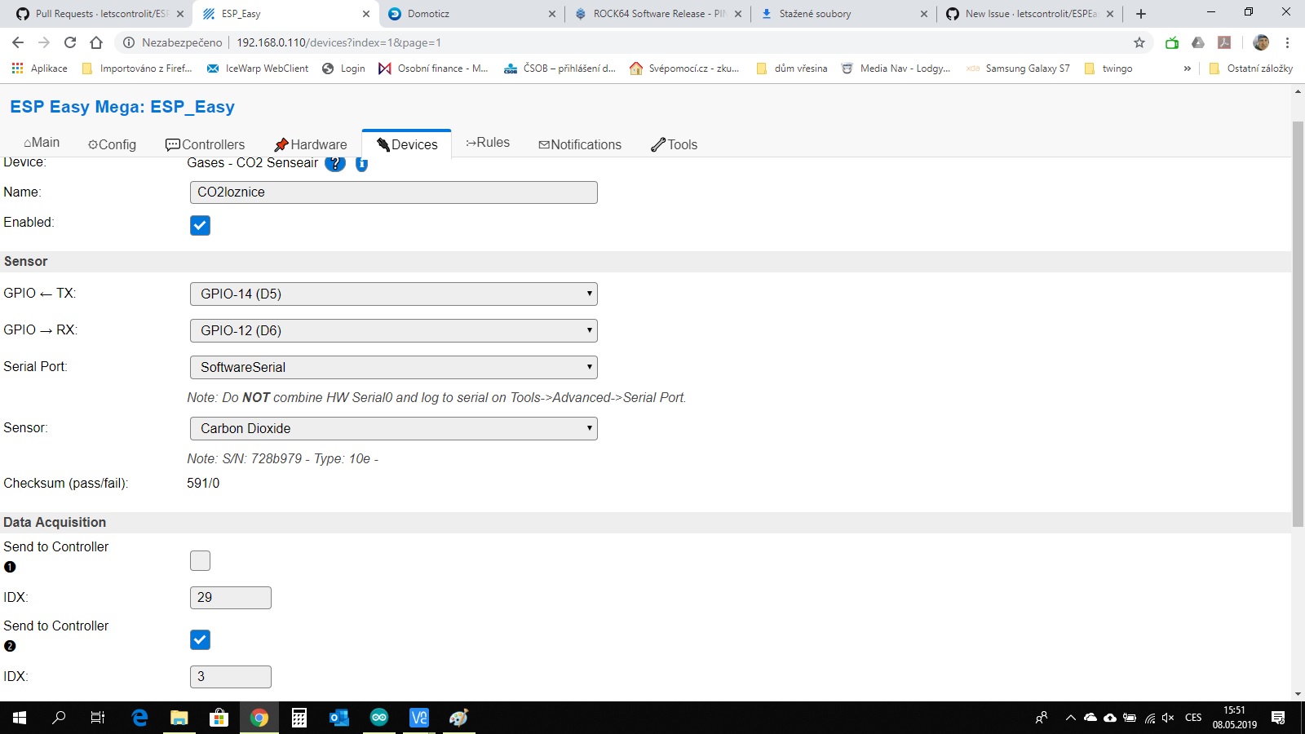Enable Send to Controller 1
Screen dimensions: 1305x734
(x=200, y=560)
